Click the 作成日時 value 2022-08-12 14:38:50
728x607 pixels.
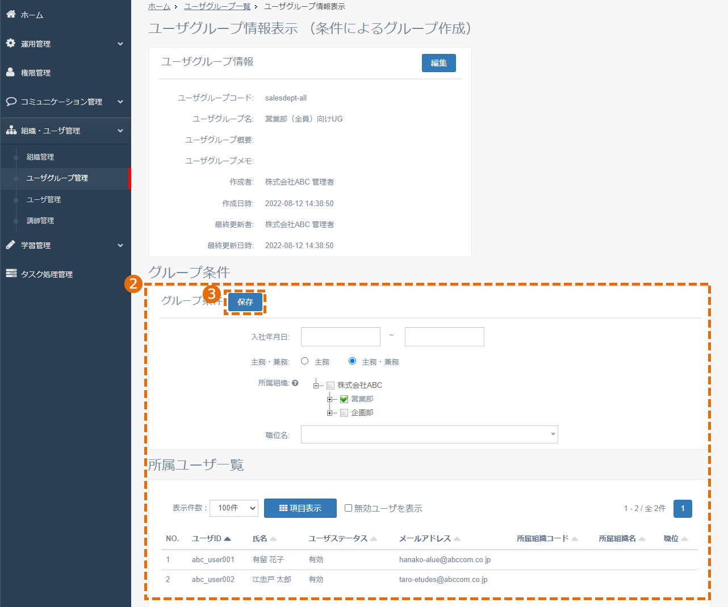tap(299, 203)
